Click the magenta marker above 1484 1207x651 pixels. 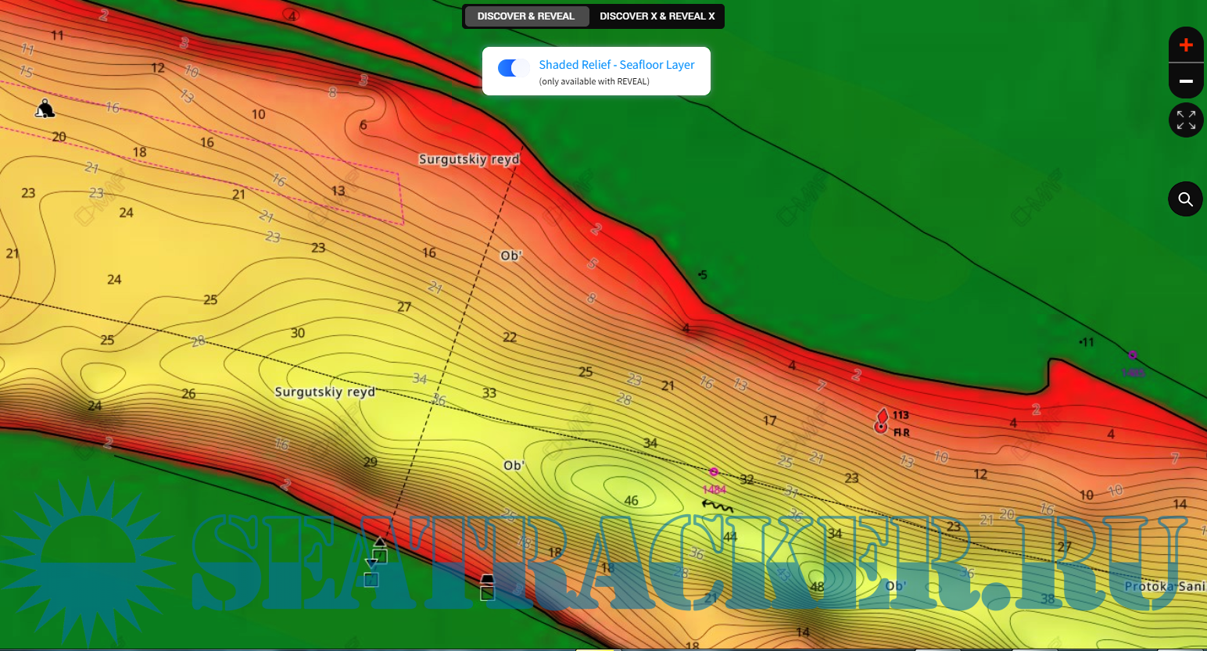point(713,472)
